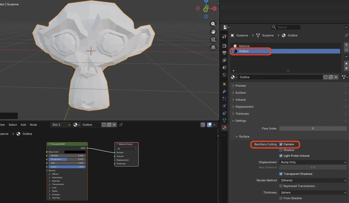
Task: Toggle fake user shield in properties panel
Action: click(x=326, y=77)
